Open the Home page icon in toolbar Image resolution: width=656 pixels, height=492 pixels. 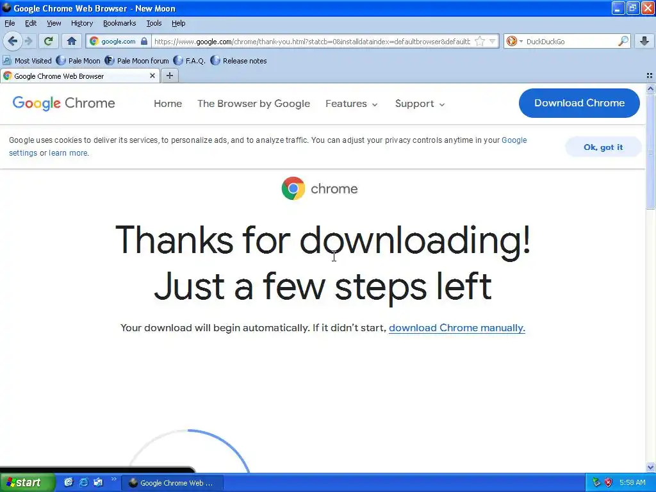(72, 41)
